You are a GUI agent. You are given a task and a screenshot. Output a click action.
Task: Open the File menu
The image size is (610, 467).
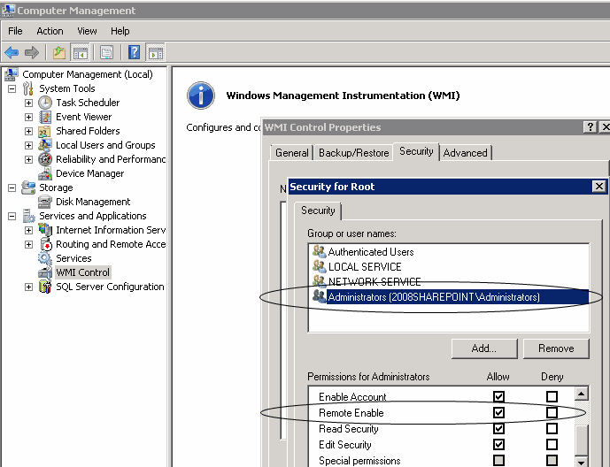point(15,31)
